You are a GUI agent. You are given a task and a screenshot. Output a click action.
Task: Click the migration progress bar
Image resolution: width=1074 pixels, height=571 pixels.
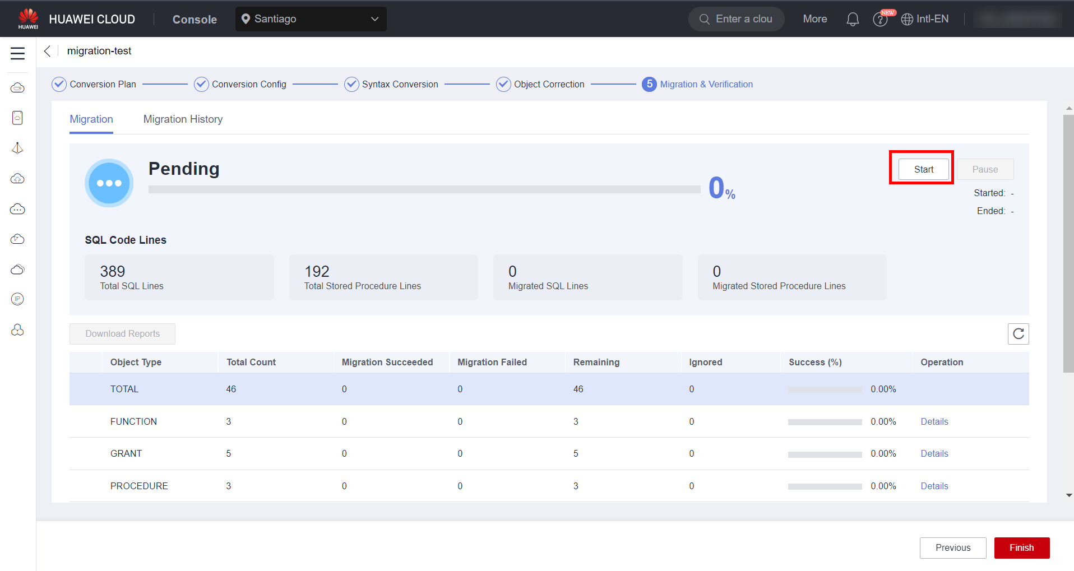coord(424,189)
